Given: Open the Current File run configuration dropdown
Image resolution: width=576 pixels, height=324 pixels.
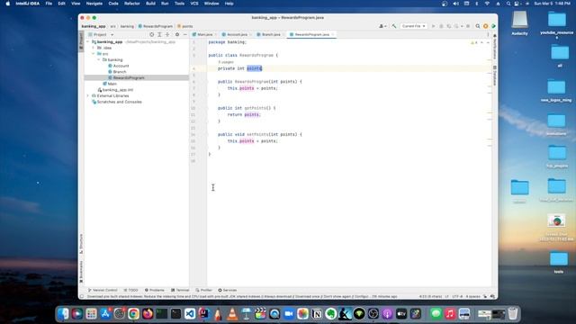Looking at the screenshot, I should point(413,26).
